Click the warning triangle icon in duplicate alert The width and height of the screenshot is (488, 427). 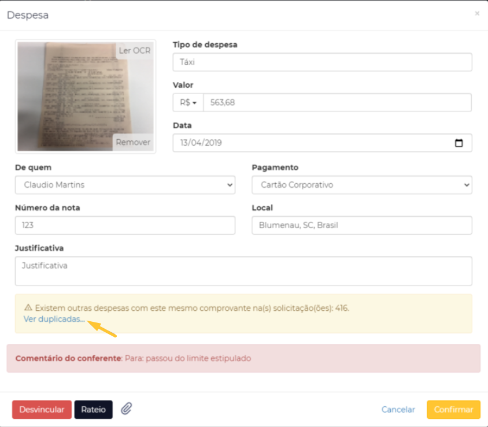[28, 307]
